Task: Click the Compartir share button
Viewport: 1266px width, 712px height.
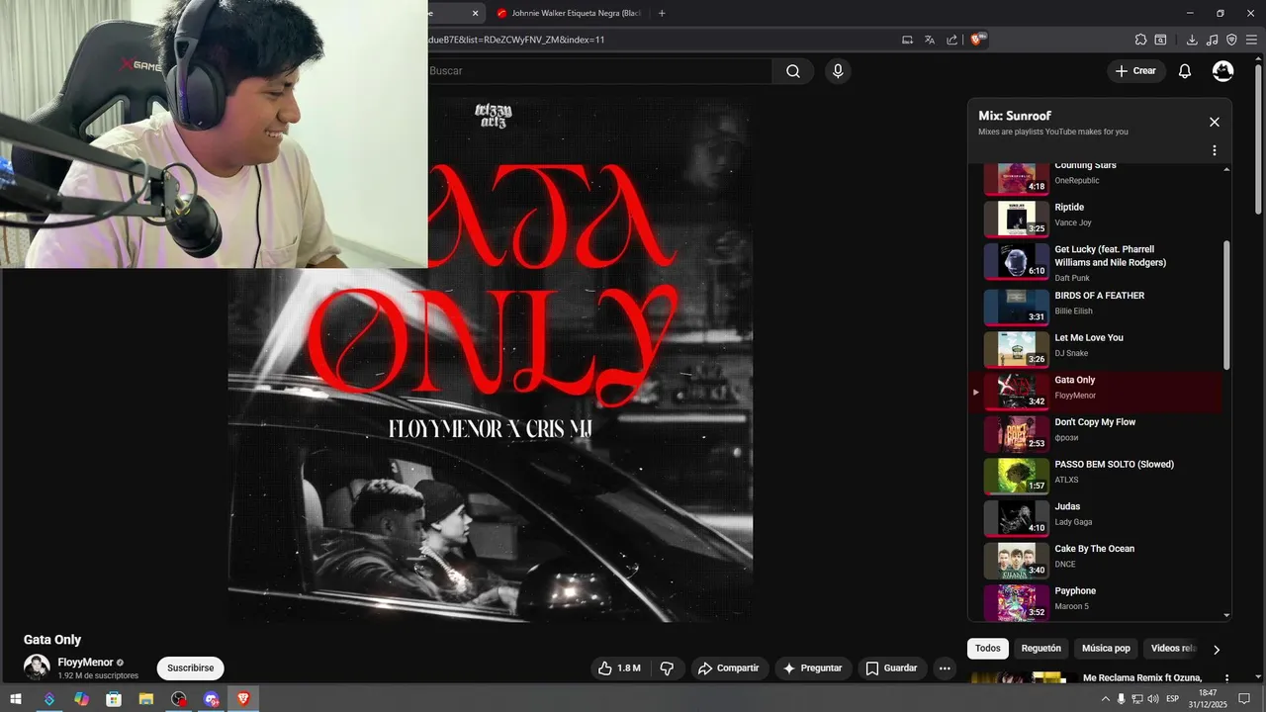Action: pyautogui.click(x=729, y=668)
